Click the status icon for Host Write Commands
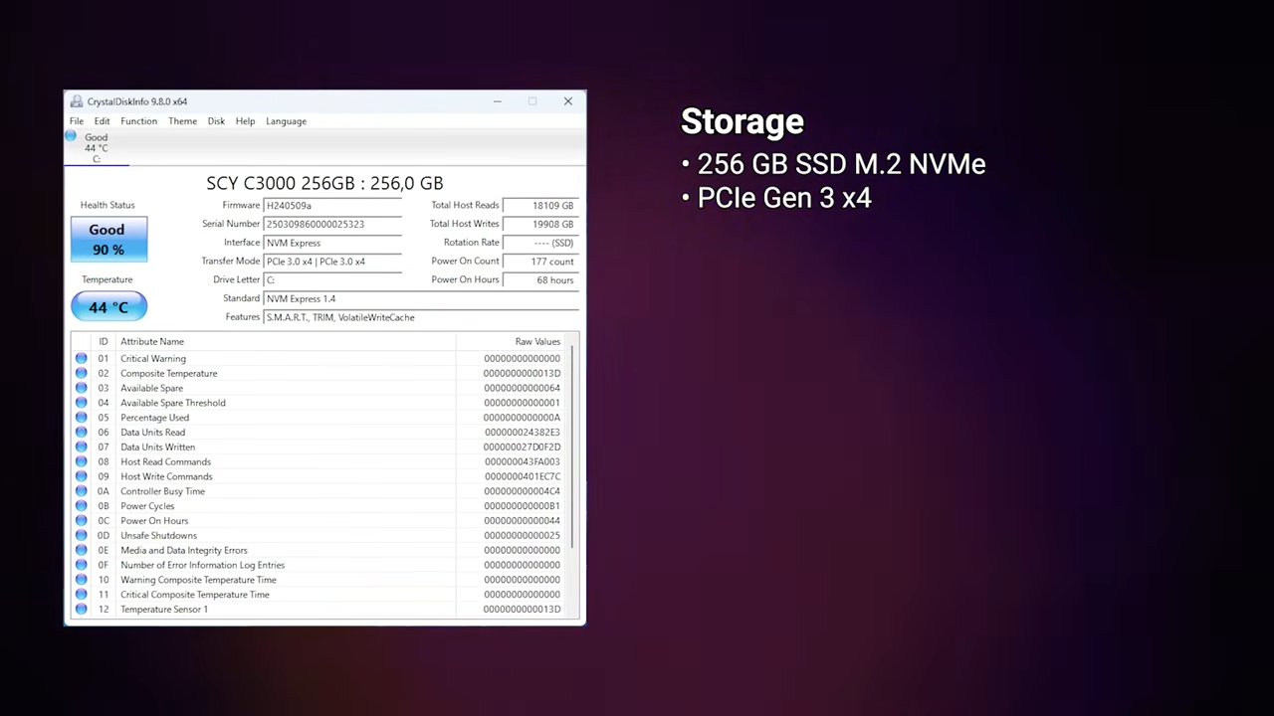The image size is (1274, 716). coord(82,476)
